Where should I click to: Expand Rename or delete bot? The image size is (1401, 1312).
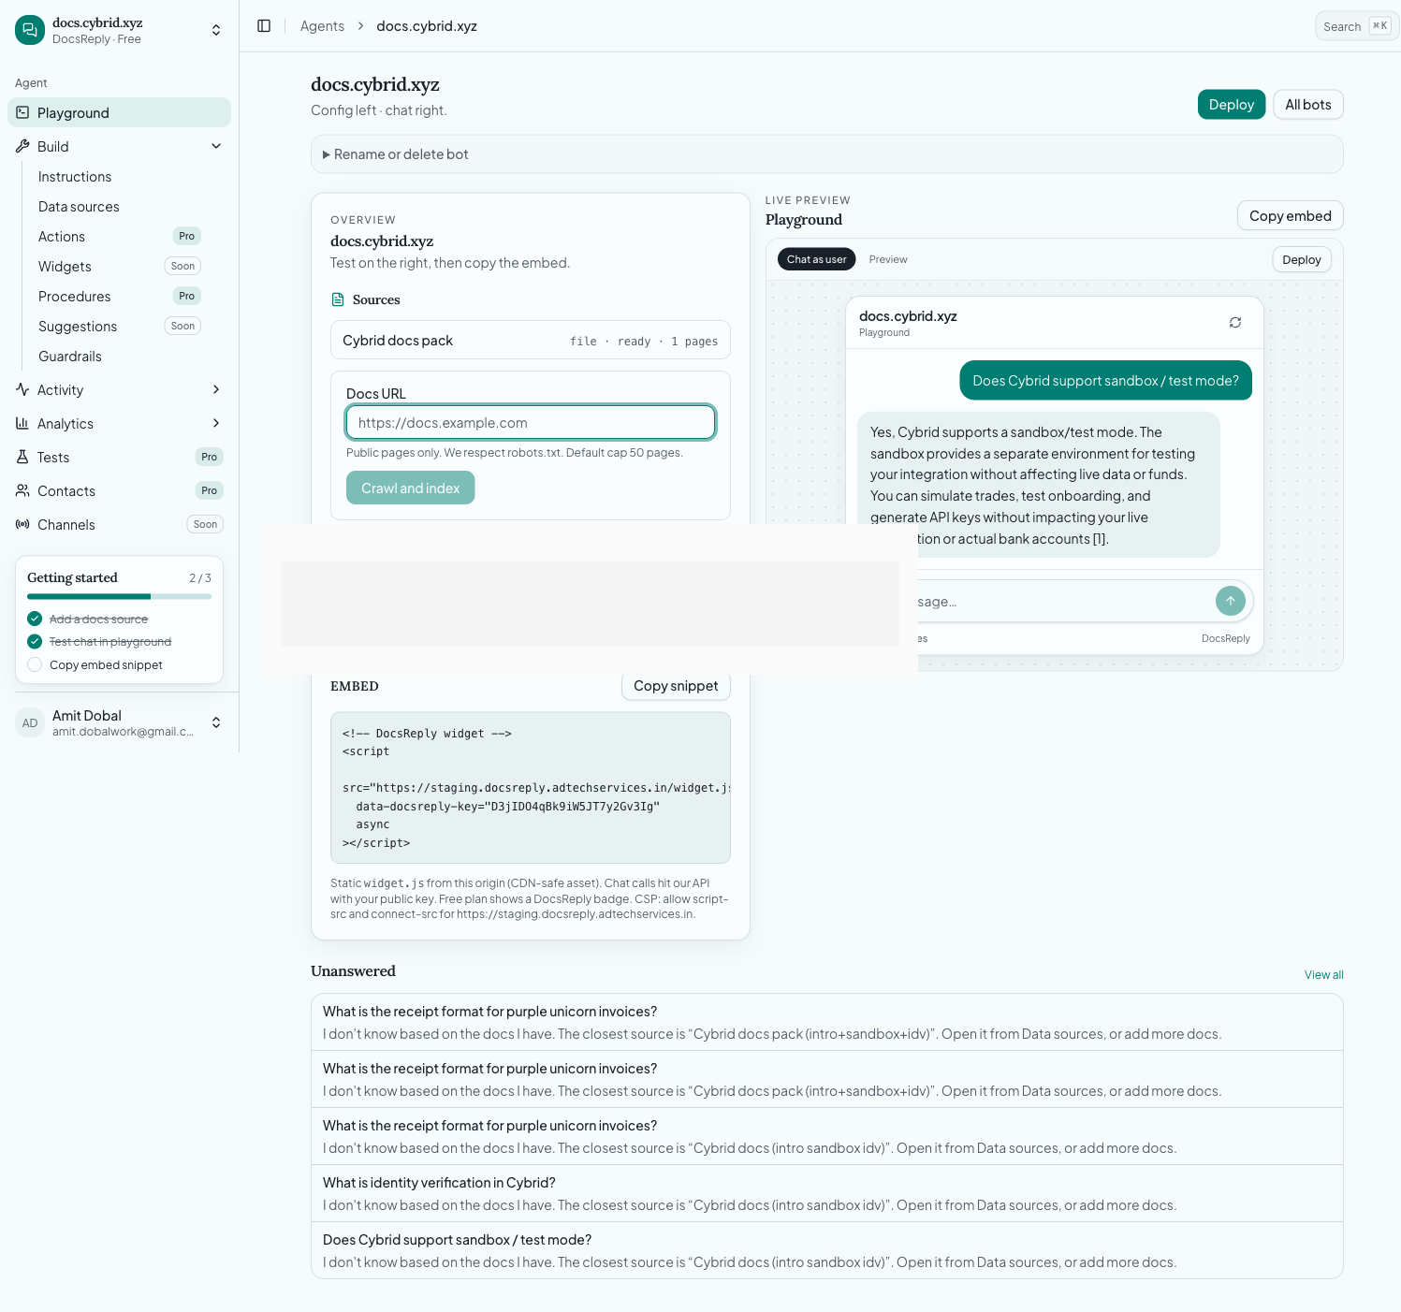click(x=827, y=154)
